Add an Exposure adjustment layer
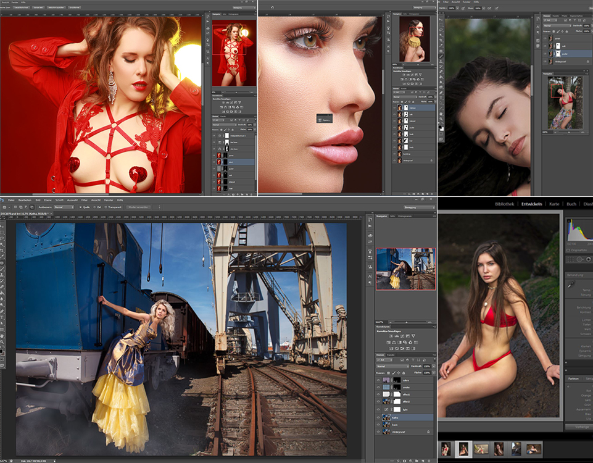593x463 pixels. pyautogui.click(x=408, y=336)
